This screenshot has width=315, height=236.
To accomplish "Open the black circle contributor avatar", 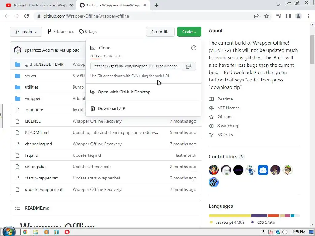I will (238, 170).
